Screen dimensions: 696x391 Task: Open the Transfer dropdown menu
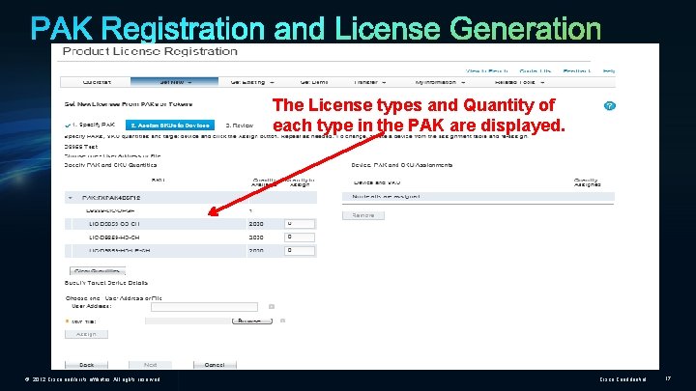point(369,82)
